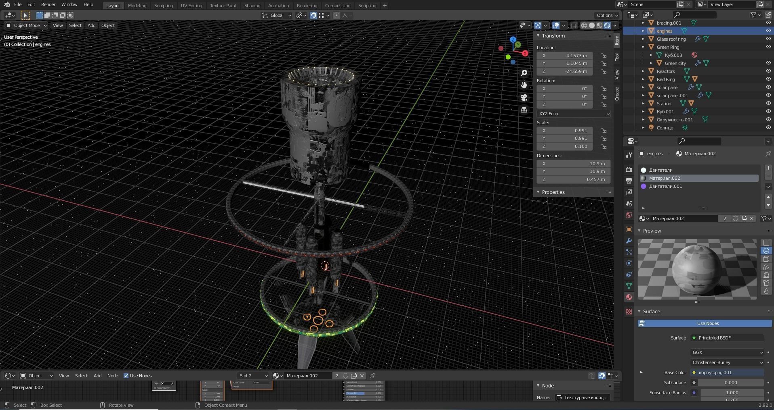Toggle visibility of Солнце light

768,128
